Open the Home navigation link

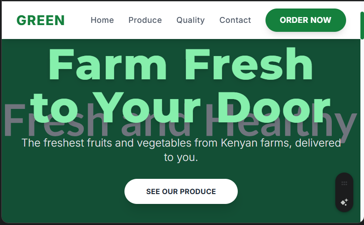(102, 20)
